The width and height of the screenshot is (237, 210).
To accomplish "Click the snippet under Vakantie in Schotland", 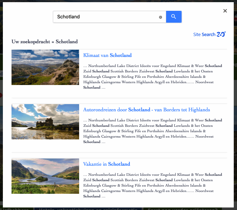I will [x=152, y=186].
